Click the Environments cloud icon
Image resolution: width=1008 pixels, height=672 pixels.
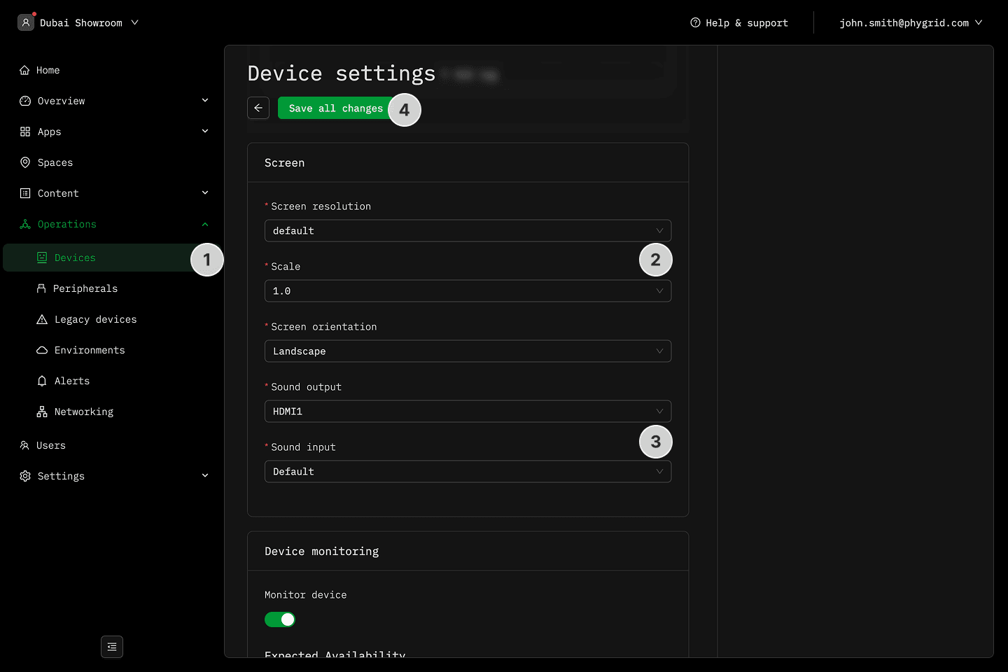(x=42, y=350)
